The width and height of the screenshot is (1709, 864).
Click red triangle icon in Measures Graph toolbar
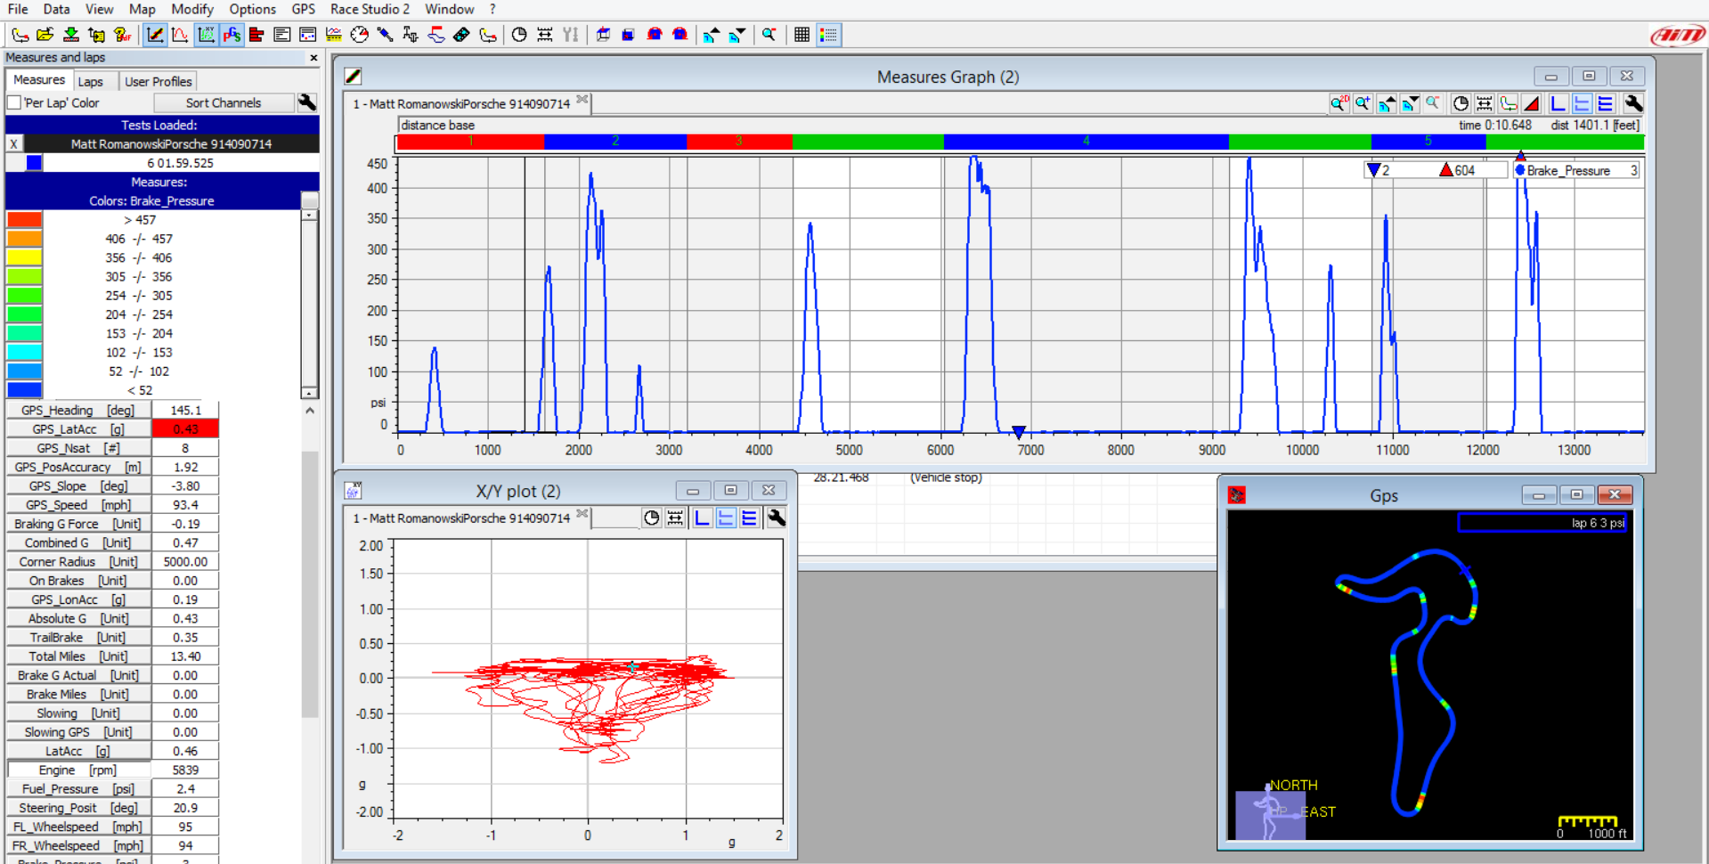pyautogui.click(x=1532, y=104)
